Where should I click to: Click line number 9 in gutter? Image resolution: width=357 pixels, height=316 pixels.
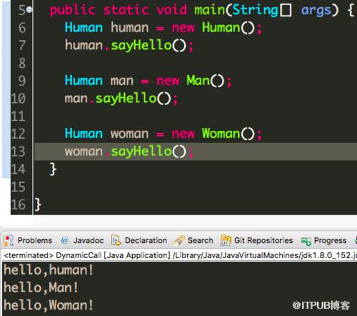[x=22, y=81]
